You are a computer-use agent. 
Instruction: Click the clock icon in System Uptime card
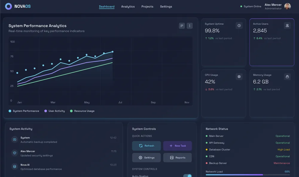point(239,26)
